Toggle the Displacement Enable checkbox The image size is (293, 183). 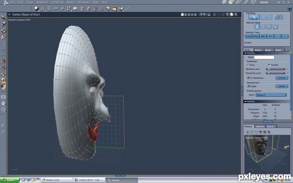click(x=249, y=86)
